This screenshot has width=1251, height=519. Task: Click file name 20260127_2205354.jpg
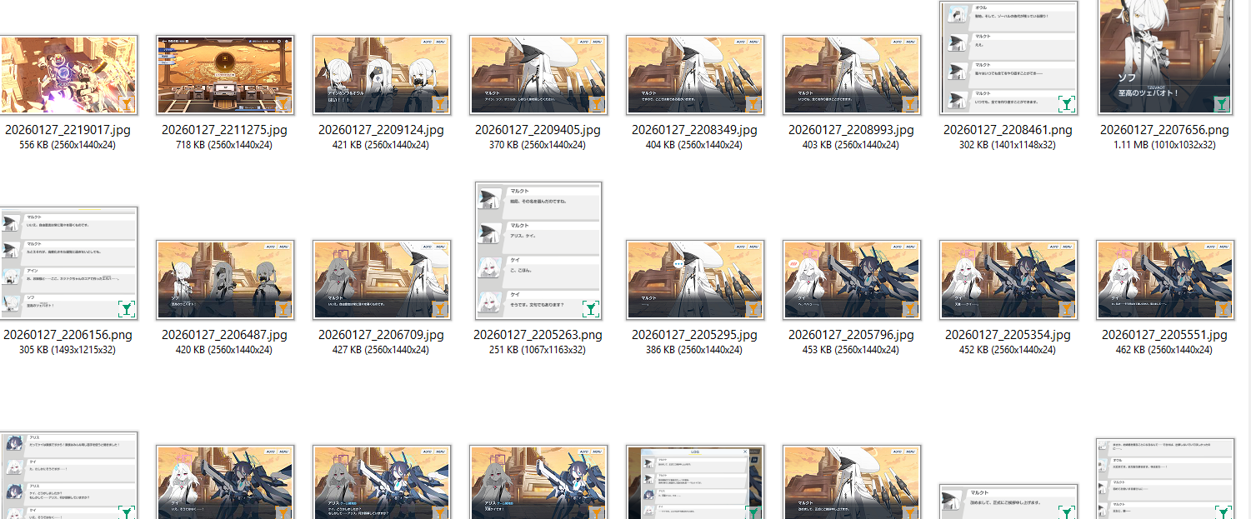[1008, 335]
